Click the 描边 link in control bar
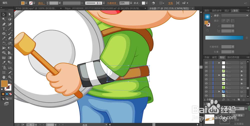250x126 pixels. (41, 3)
